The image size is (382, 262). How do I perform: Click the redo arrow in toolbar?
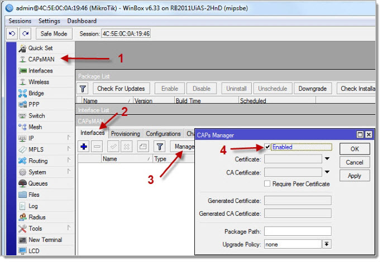point(25,34)
